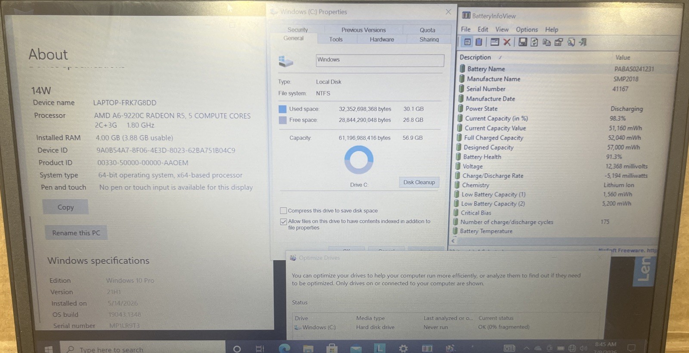Click the network globe tray icon
This screenshot has width=689, height=353.
(572, 348)
